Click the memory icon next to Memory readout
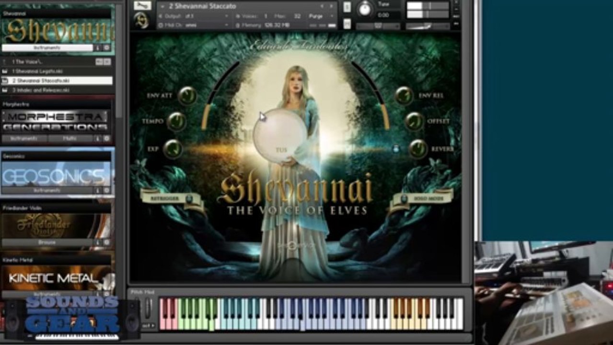 tap(237, 25)
